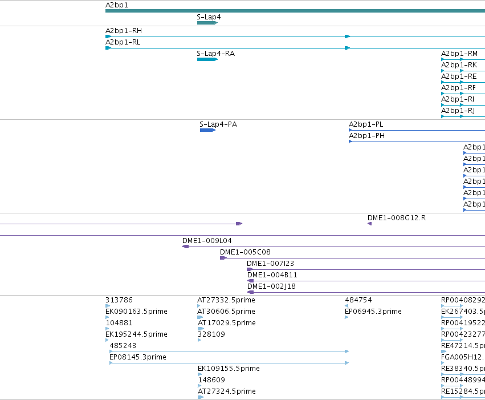Image resolution: width=485 pixels, height=400 pixels.
Task: Click EST AT27332.5prime
Action: (x=199, y=306)
